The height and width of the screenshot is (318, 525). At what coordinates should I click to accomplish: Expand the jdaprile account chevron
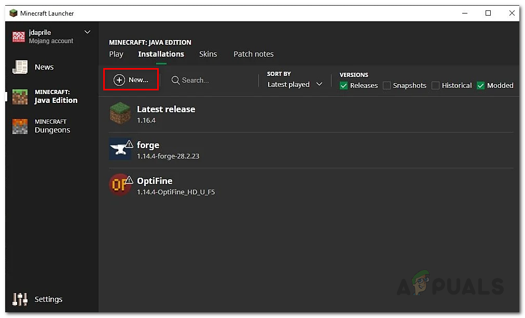coord(87,32)
